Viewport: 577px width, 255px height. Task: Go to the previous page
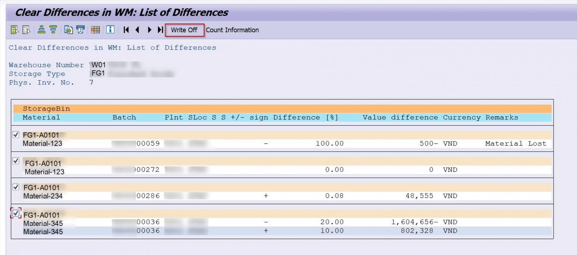(x=137, y=30)
